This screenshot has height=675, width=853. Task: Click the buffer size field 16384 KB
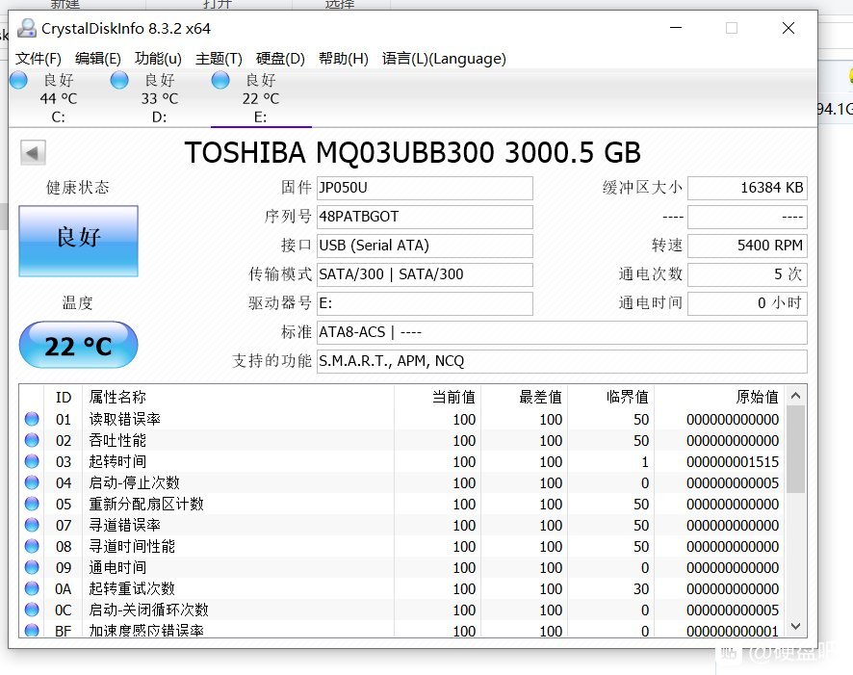point(747,188)
